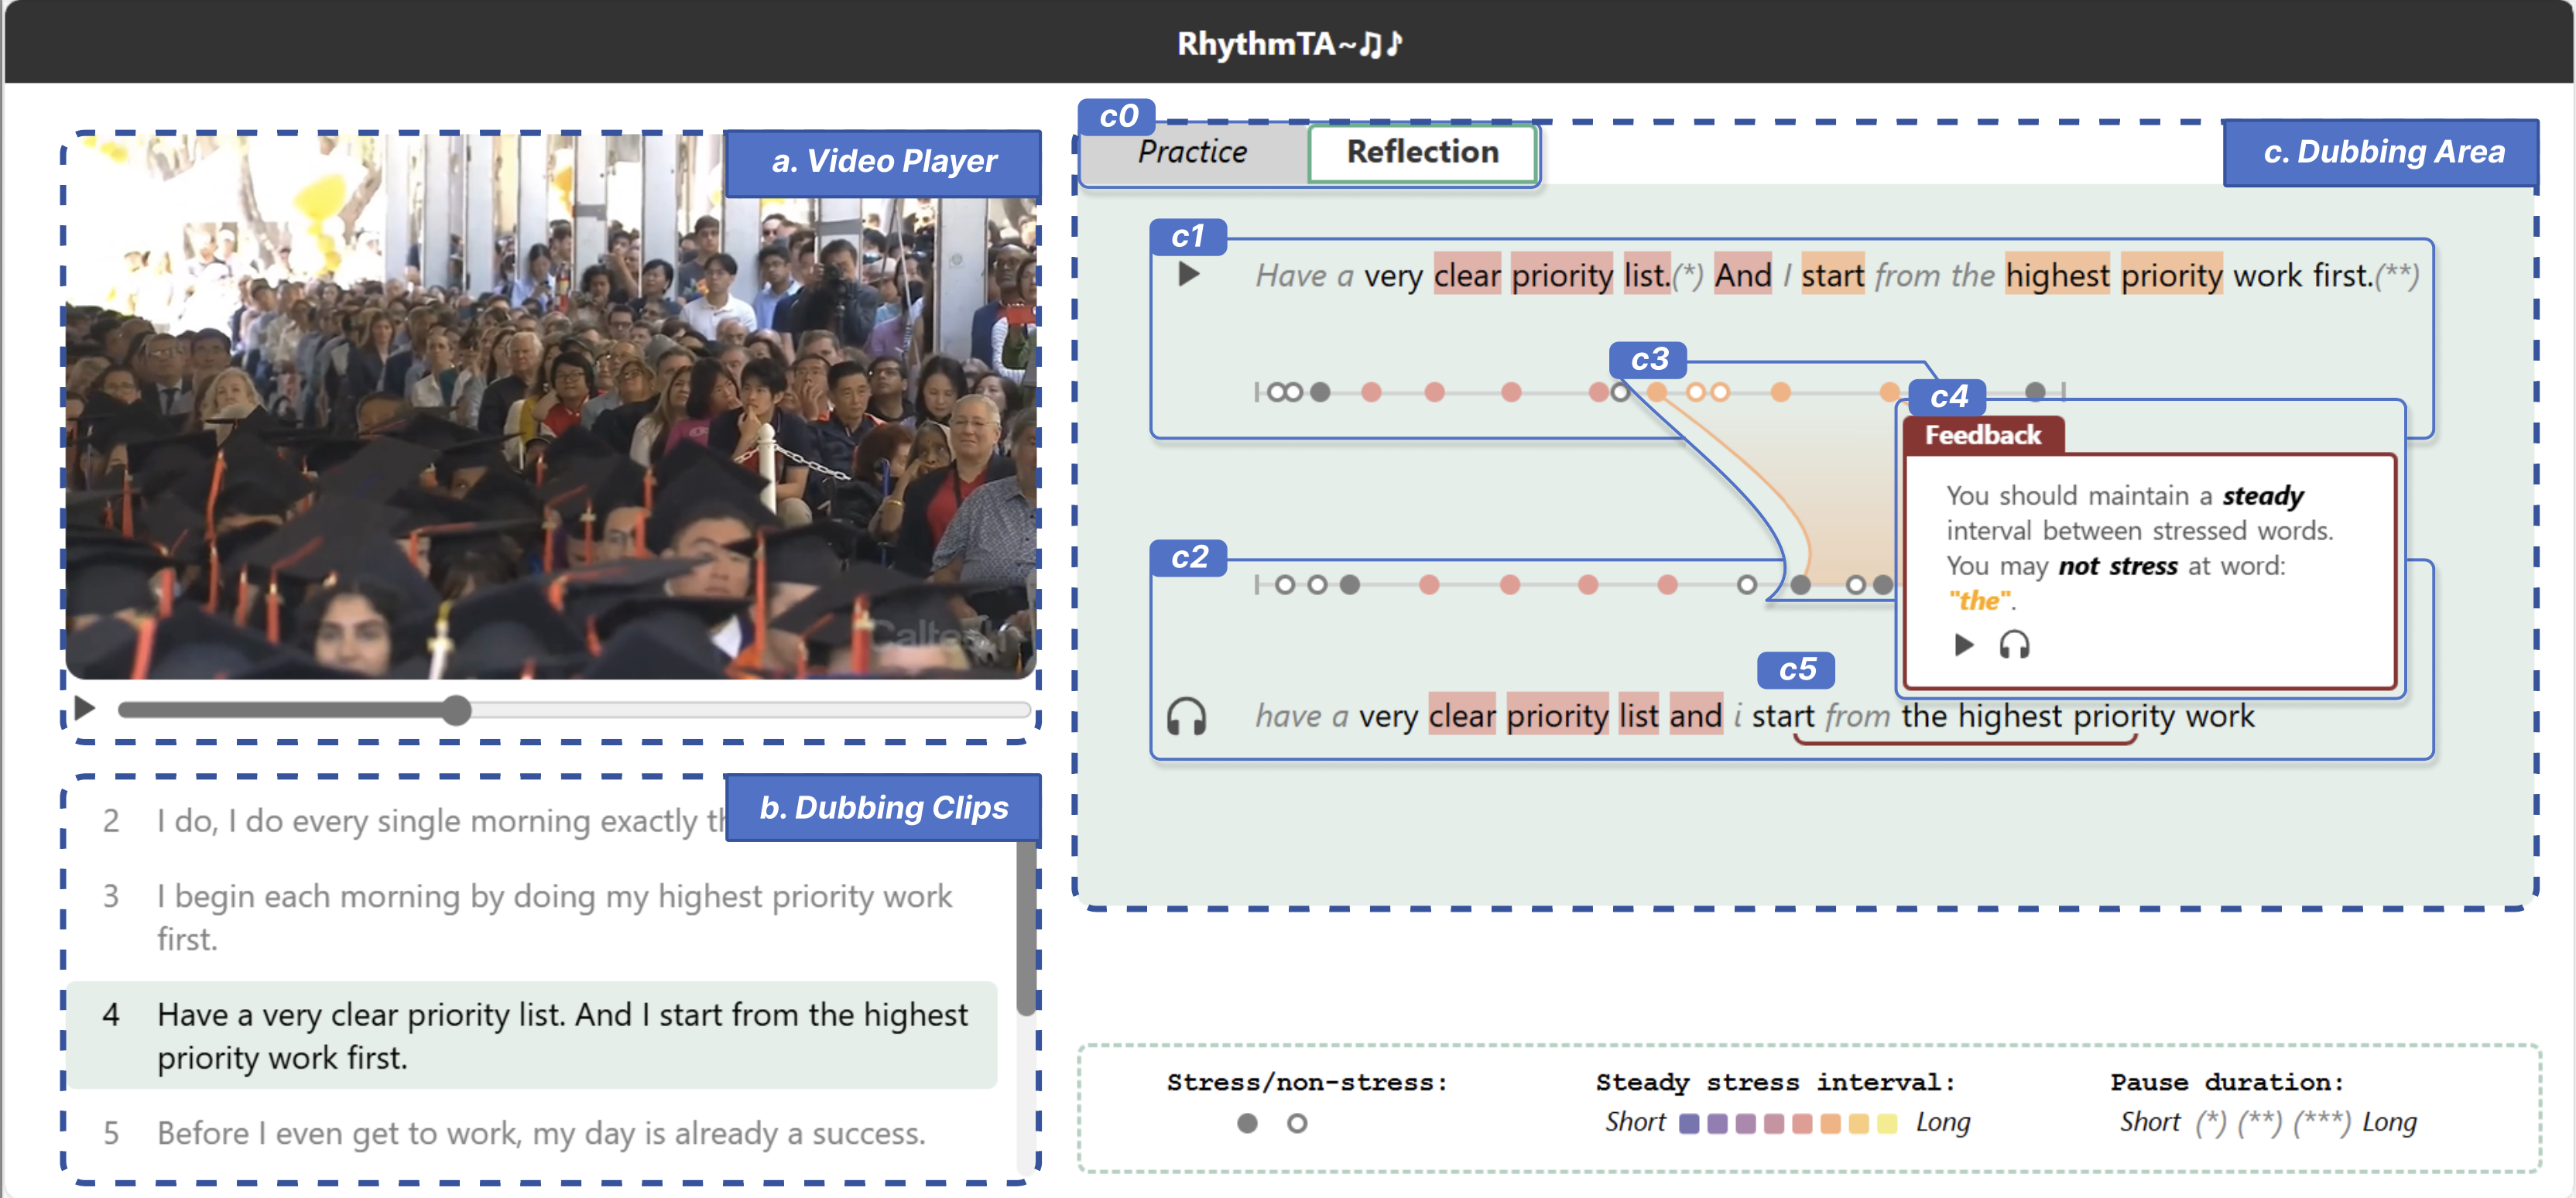The width and height of the screenshot is (2576, 1198).
Task: Select clip 5 'Before I even get to work'
Action: 540,1132
